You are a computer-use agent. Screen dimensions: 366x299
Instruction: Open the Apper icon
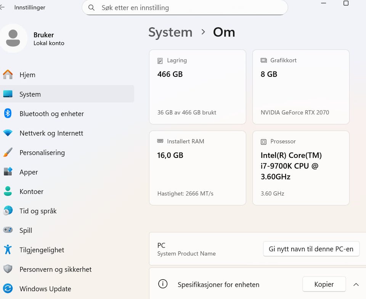tap(8, 172)
